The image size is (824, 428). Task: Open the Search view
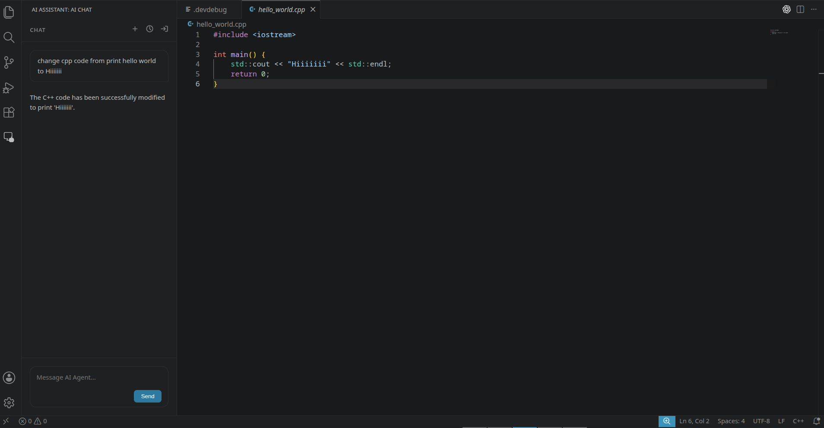(9, 38)
